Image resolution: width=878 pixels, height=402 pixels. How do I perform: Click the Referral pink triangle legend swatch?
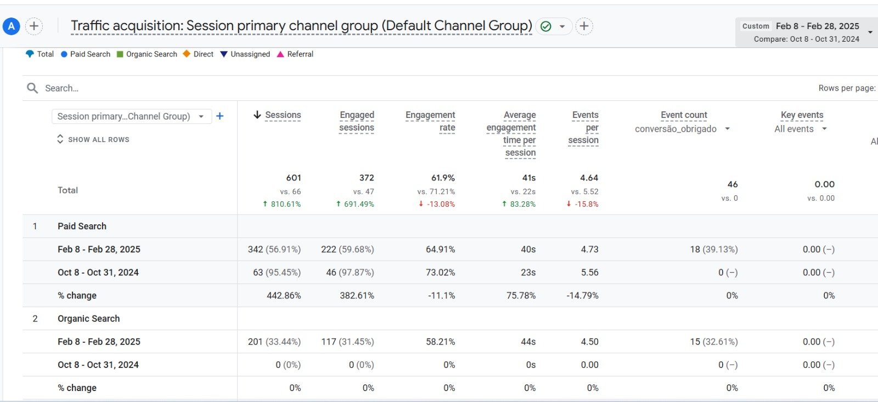(280, 54)
